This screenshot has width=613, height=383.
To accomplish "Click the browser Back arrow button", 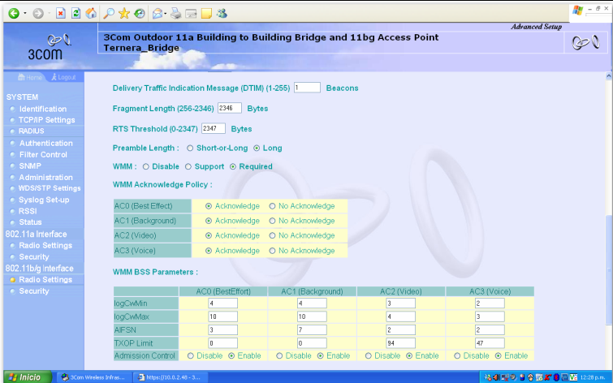I will click(13, 13).
